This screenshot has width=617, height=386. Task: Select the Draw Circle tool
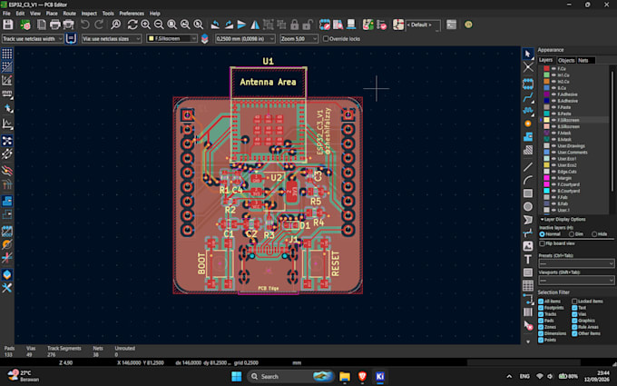click(x=528, y=206)
